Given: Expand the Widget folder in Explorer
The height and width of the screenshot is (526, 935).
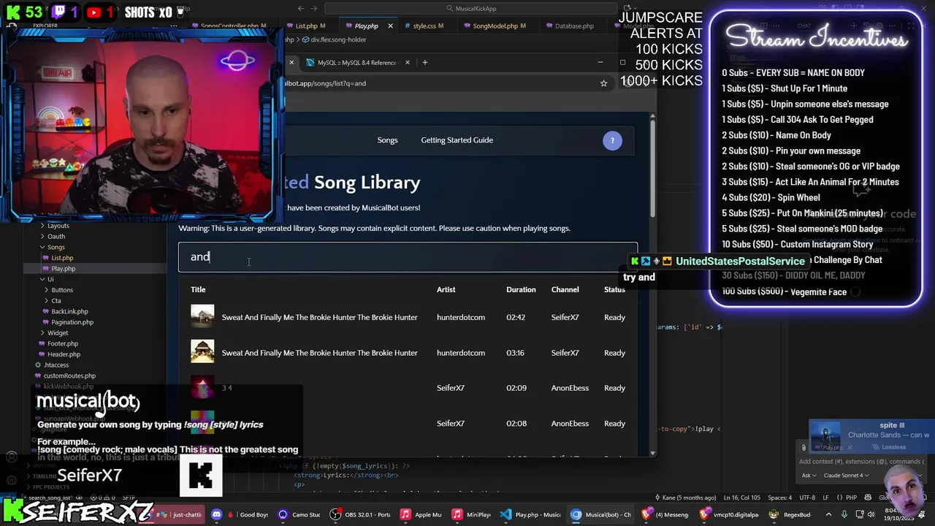Looking at the screenshot, I should point(57,332).
